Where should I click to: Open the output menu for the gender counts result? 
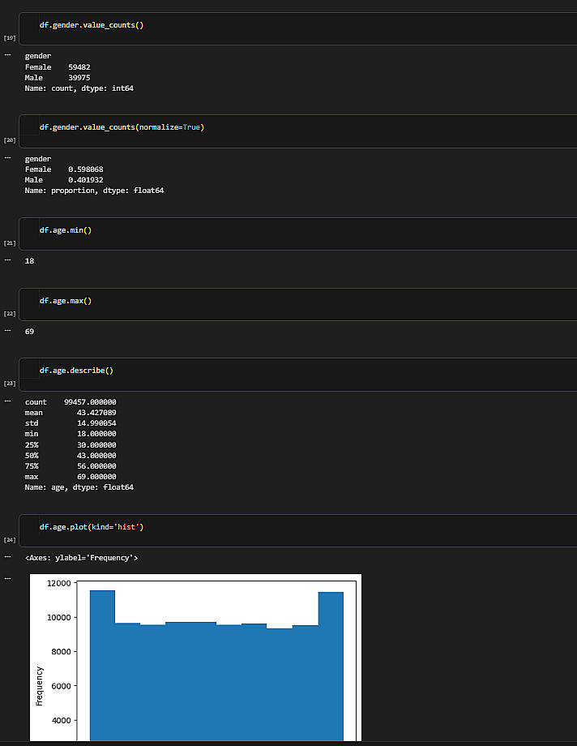click(x=7, y=54)
